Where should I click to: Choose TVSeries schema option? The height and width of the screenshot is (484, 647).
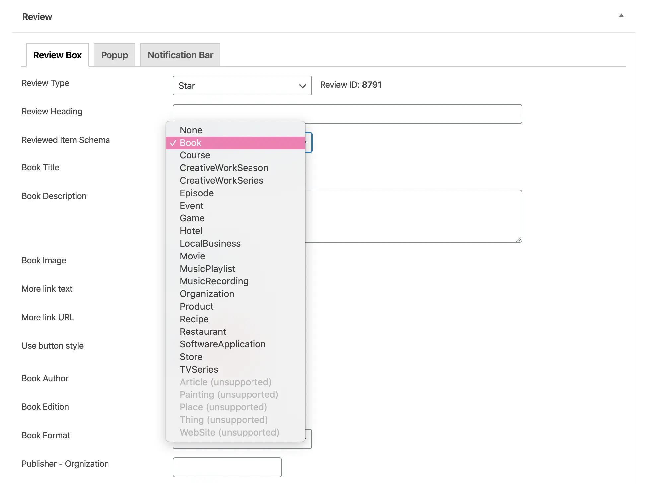(235, 369)
